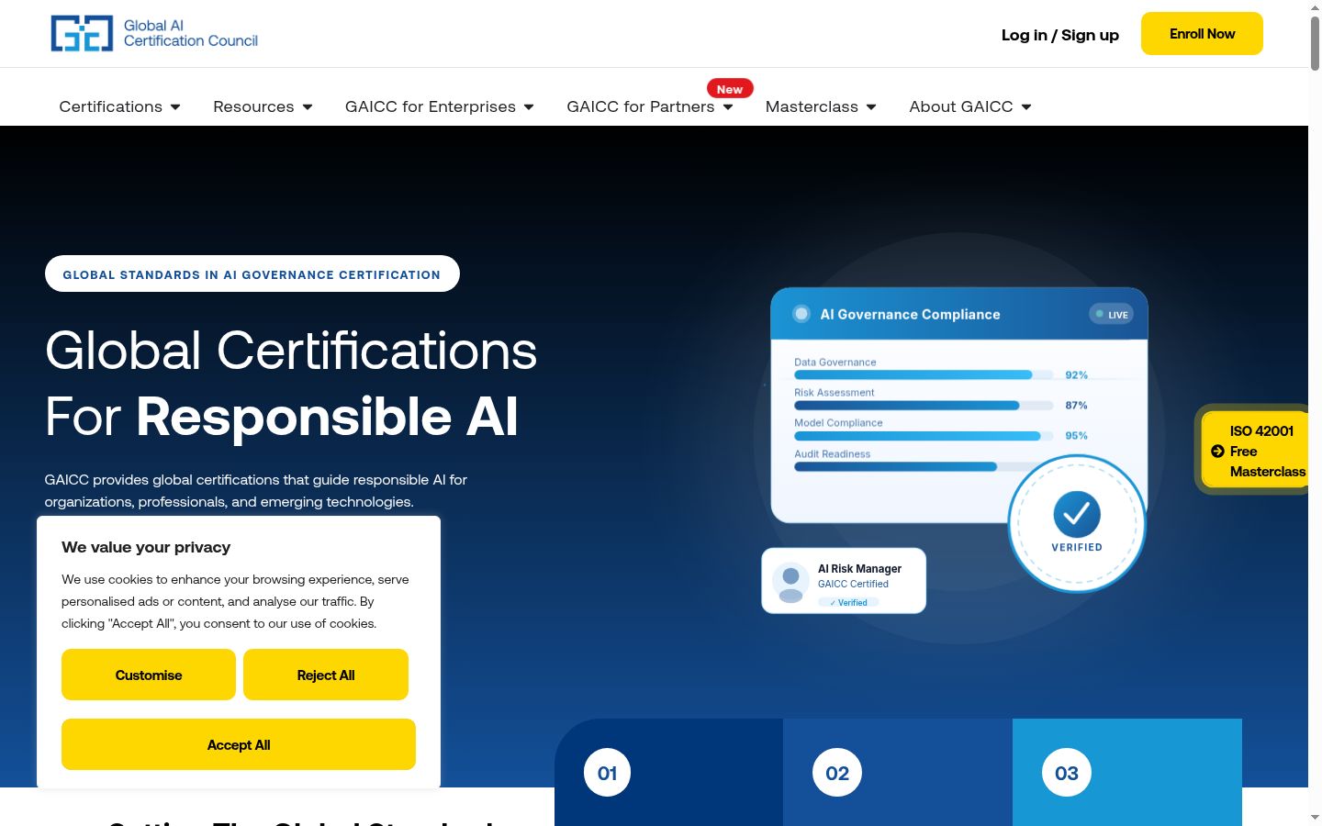Click the small Verified tag on card
The image size is (1322, 826).
tap(848, 603)
